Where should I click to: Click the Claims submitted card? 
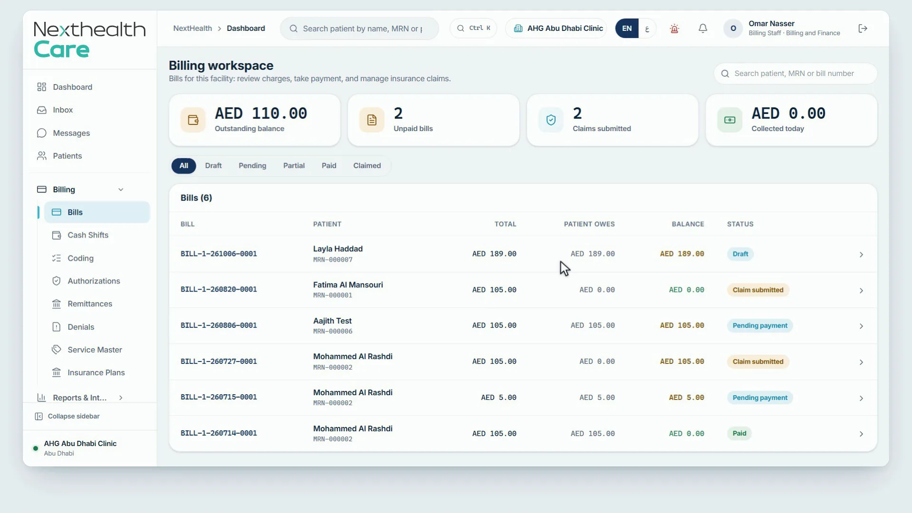(x=612, y=120)
